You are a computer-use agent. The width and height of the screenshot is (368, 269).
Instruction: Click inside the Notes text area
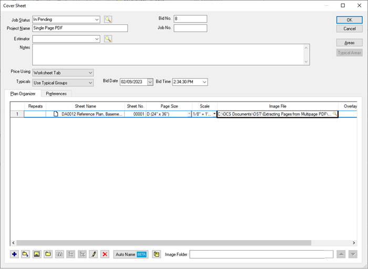pos(168,55)
